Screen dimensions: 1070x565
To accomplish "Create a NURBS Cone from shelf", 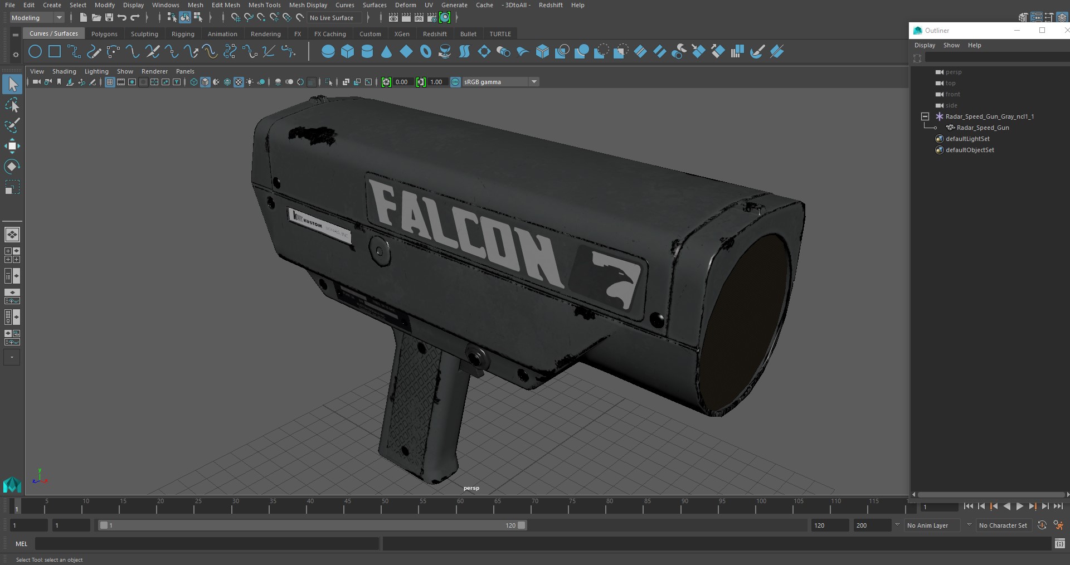I will pos(386,52).
